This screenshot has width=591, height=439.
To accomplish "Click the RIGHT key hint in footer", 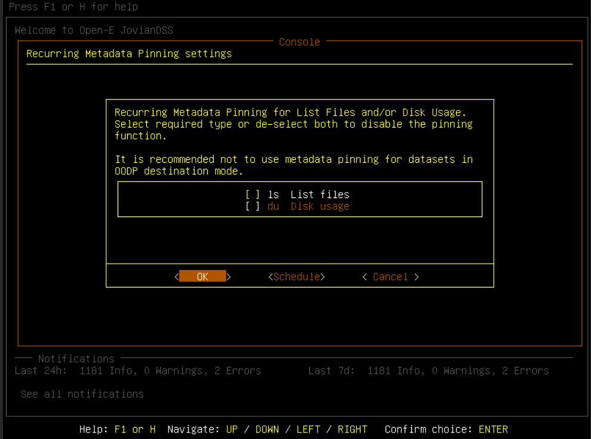I will pyautogui.click(x=352, y=429).
